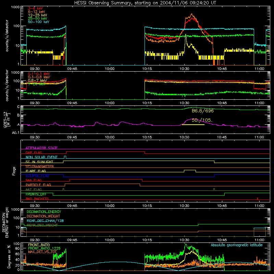The width and height of the screenshot is (274, 274).
Task: Click the red BAD_PACKETS spike near 11:00
Action: click(x=258, y=199)
